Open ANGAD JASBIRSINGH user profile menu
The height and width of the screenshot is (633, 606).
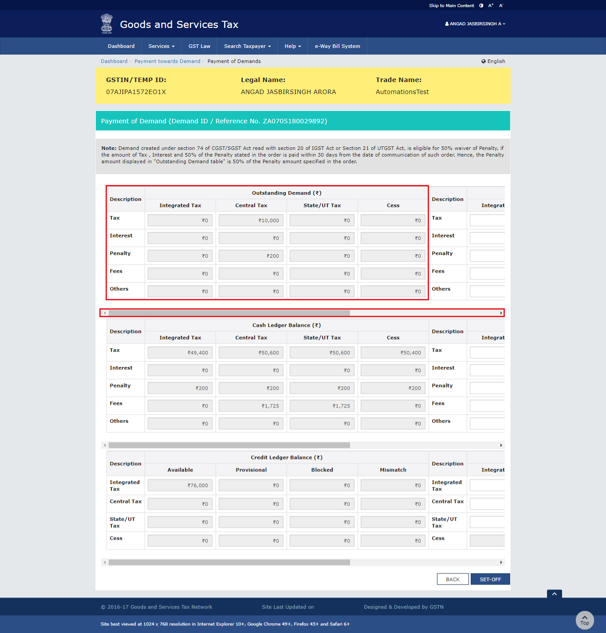pyautogui.click(x=475, y=24)
